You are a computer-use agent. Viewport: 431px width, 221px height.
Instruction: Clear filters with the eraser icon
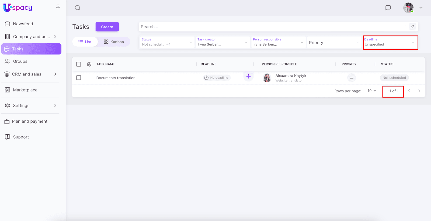pos(412,27)
